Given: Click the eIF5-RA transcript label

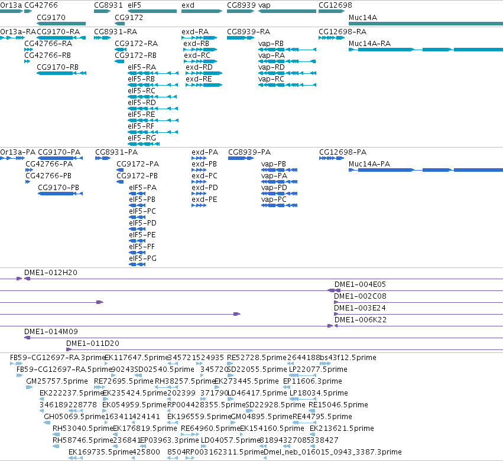Looking at the screenshot, I should (142, 67).
